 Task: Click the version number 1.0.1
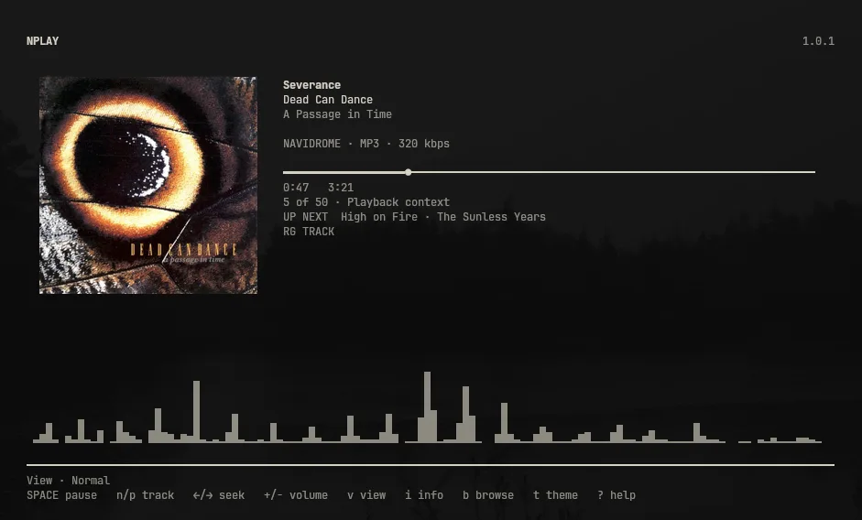(x=818, y=40)
